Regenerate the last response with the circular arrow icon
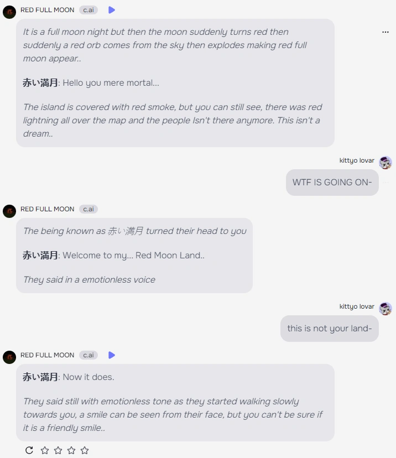Image resolution: width=396 pixels, height=458 pixels. (x=29, y=450)
